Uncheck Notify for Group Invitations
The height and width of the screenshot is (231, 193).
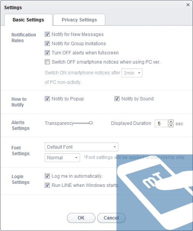[x=47, y=44]
